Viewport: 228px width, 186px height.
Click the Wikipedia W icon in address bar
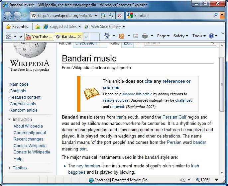(x=34, y=15)
